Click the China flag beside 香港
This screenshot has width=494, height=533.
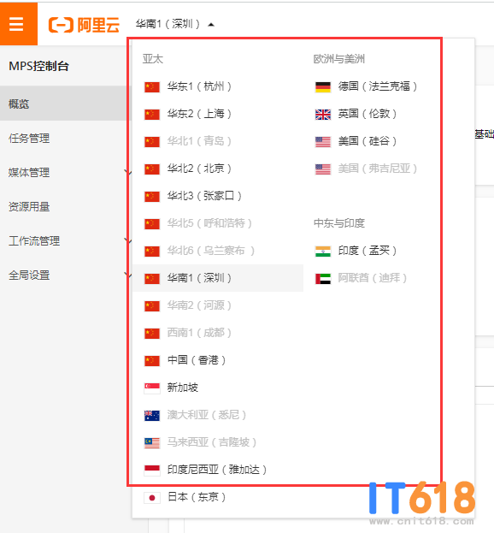(x=152, y=361)
